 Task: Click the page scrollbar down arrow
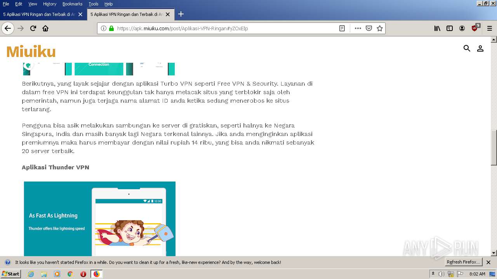(494, 253)
